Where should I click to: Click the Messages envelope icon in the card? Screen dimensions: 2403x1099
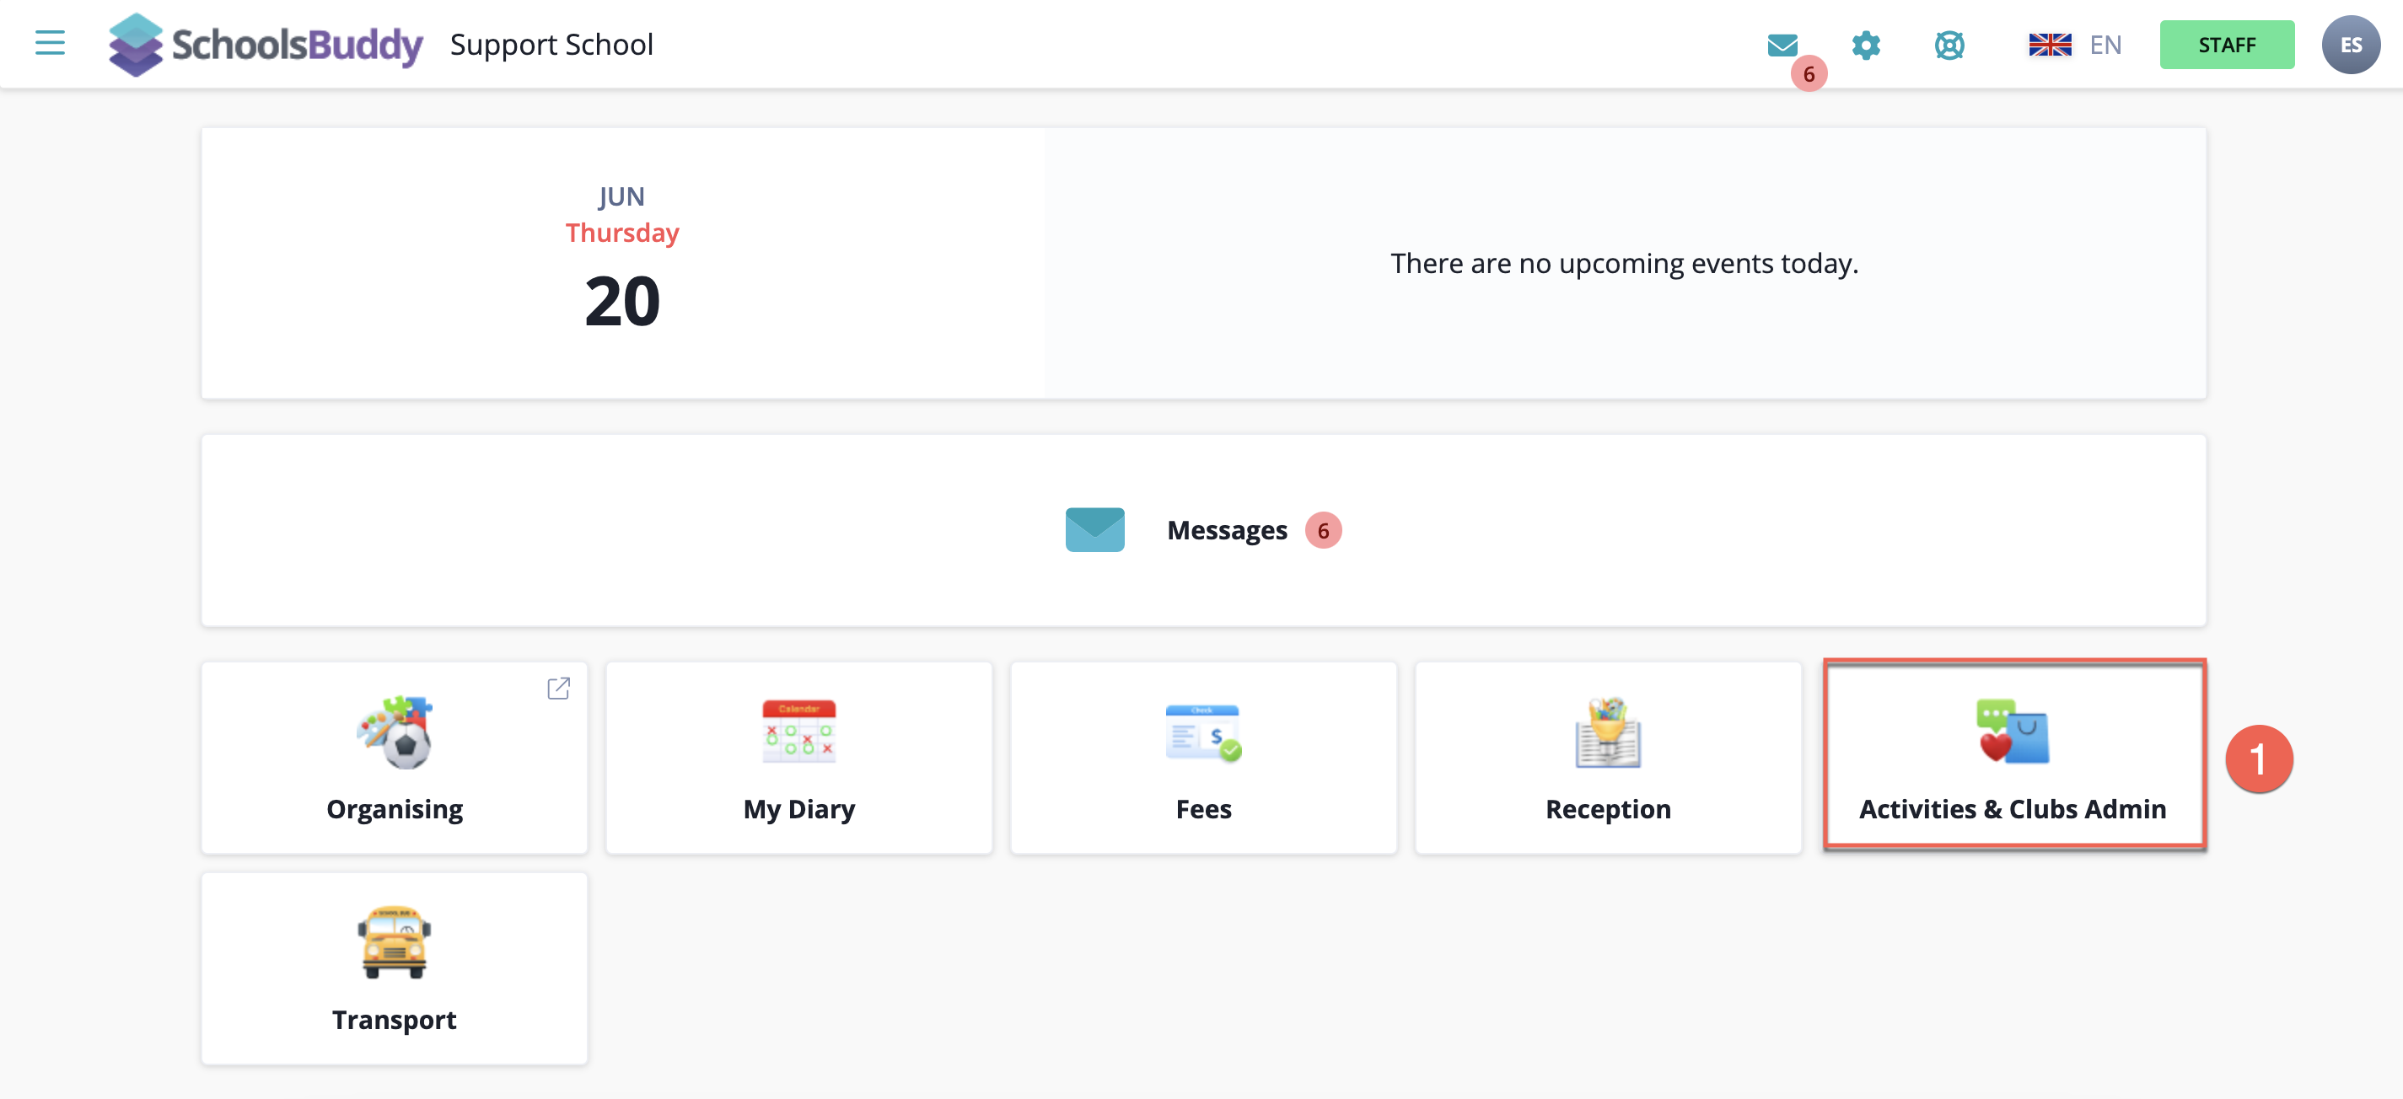tap(1094, 529)
